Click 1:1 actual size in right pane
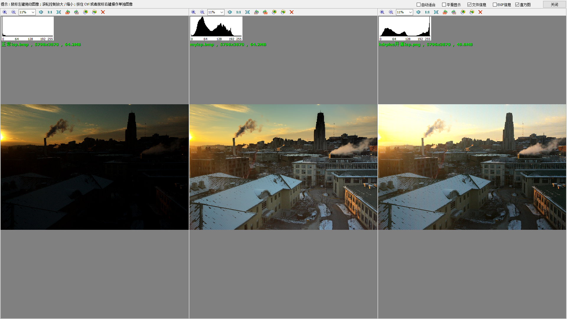Image resolution: width=567 pixels, height=319 pixels. pyautogui.click(x=427, y=12)
